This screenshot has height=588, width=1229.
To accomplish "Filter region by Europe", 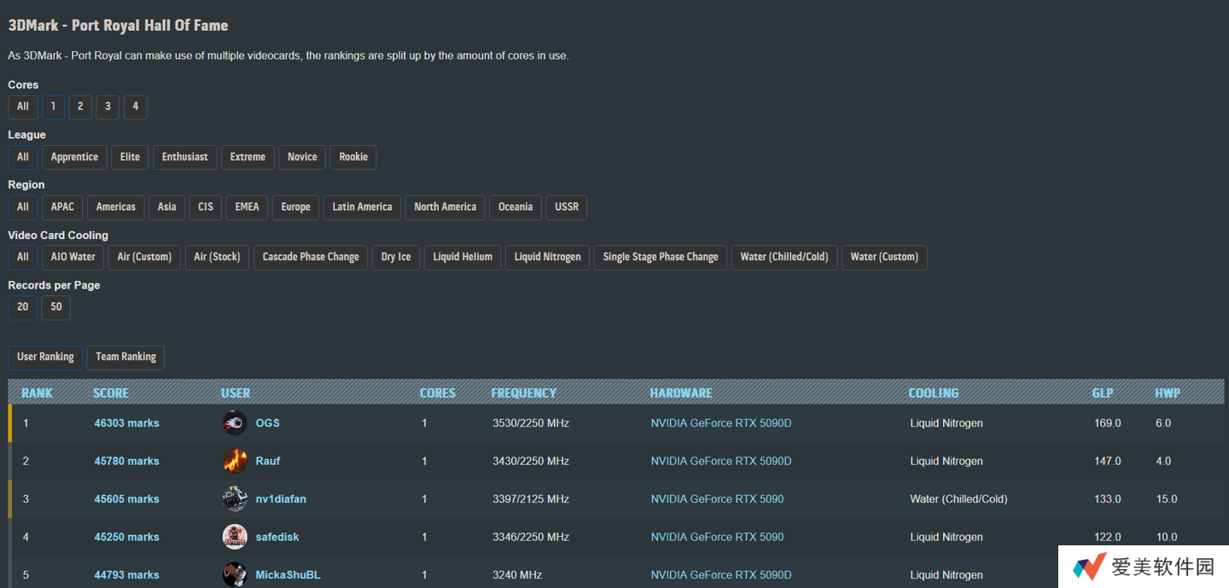I will click(x=296, y=207).
